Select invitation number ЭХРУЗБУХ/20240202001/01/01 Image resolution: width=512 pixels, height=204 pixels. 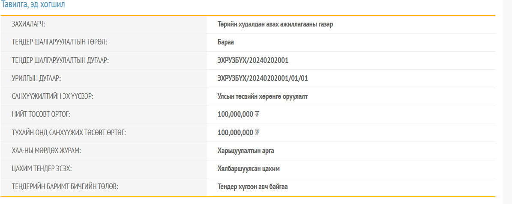click(x=263, y=78)
